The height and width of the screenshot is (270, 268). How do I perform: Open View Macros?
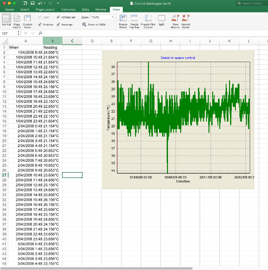(x=175, y=18)
